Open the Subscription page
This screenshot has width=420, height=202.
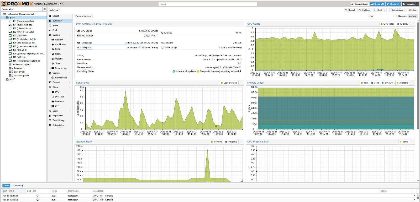58,125
